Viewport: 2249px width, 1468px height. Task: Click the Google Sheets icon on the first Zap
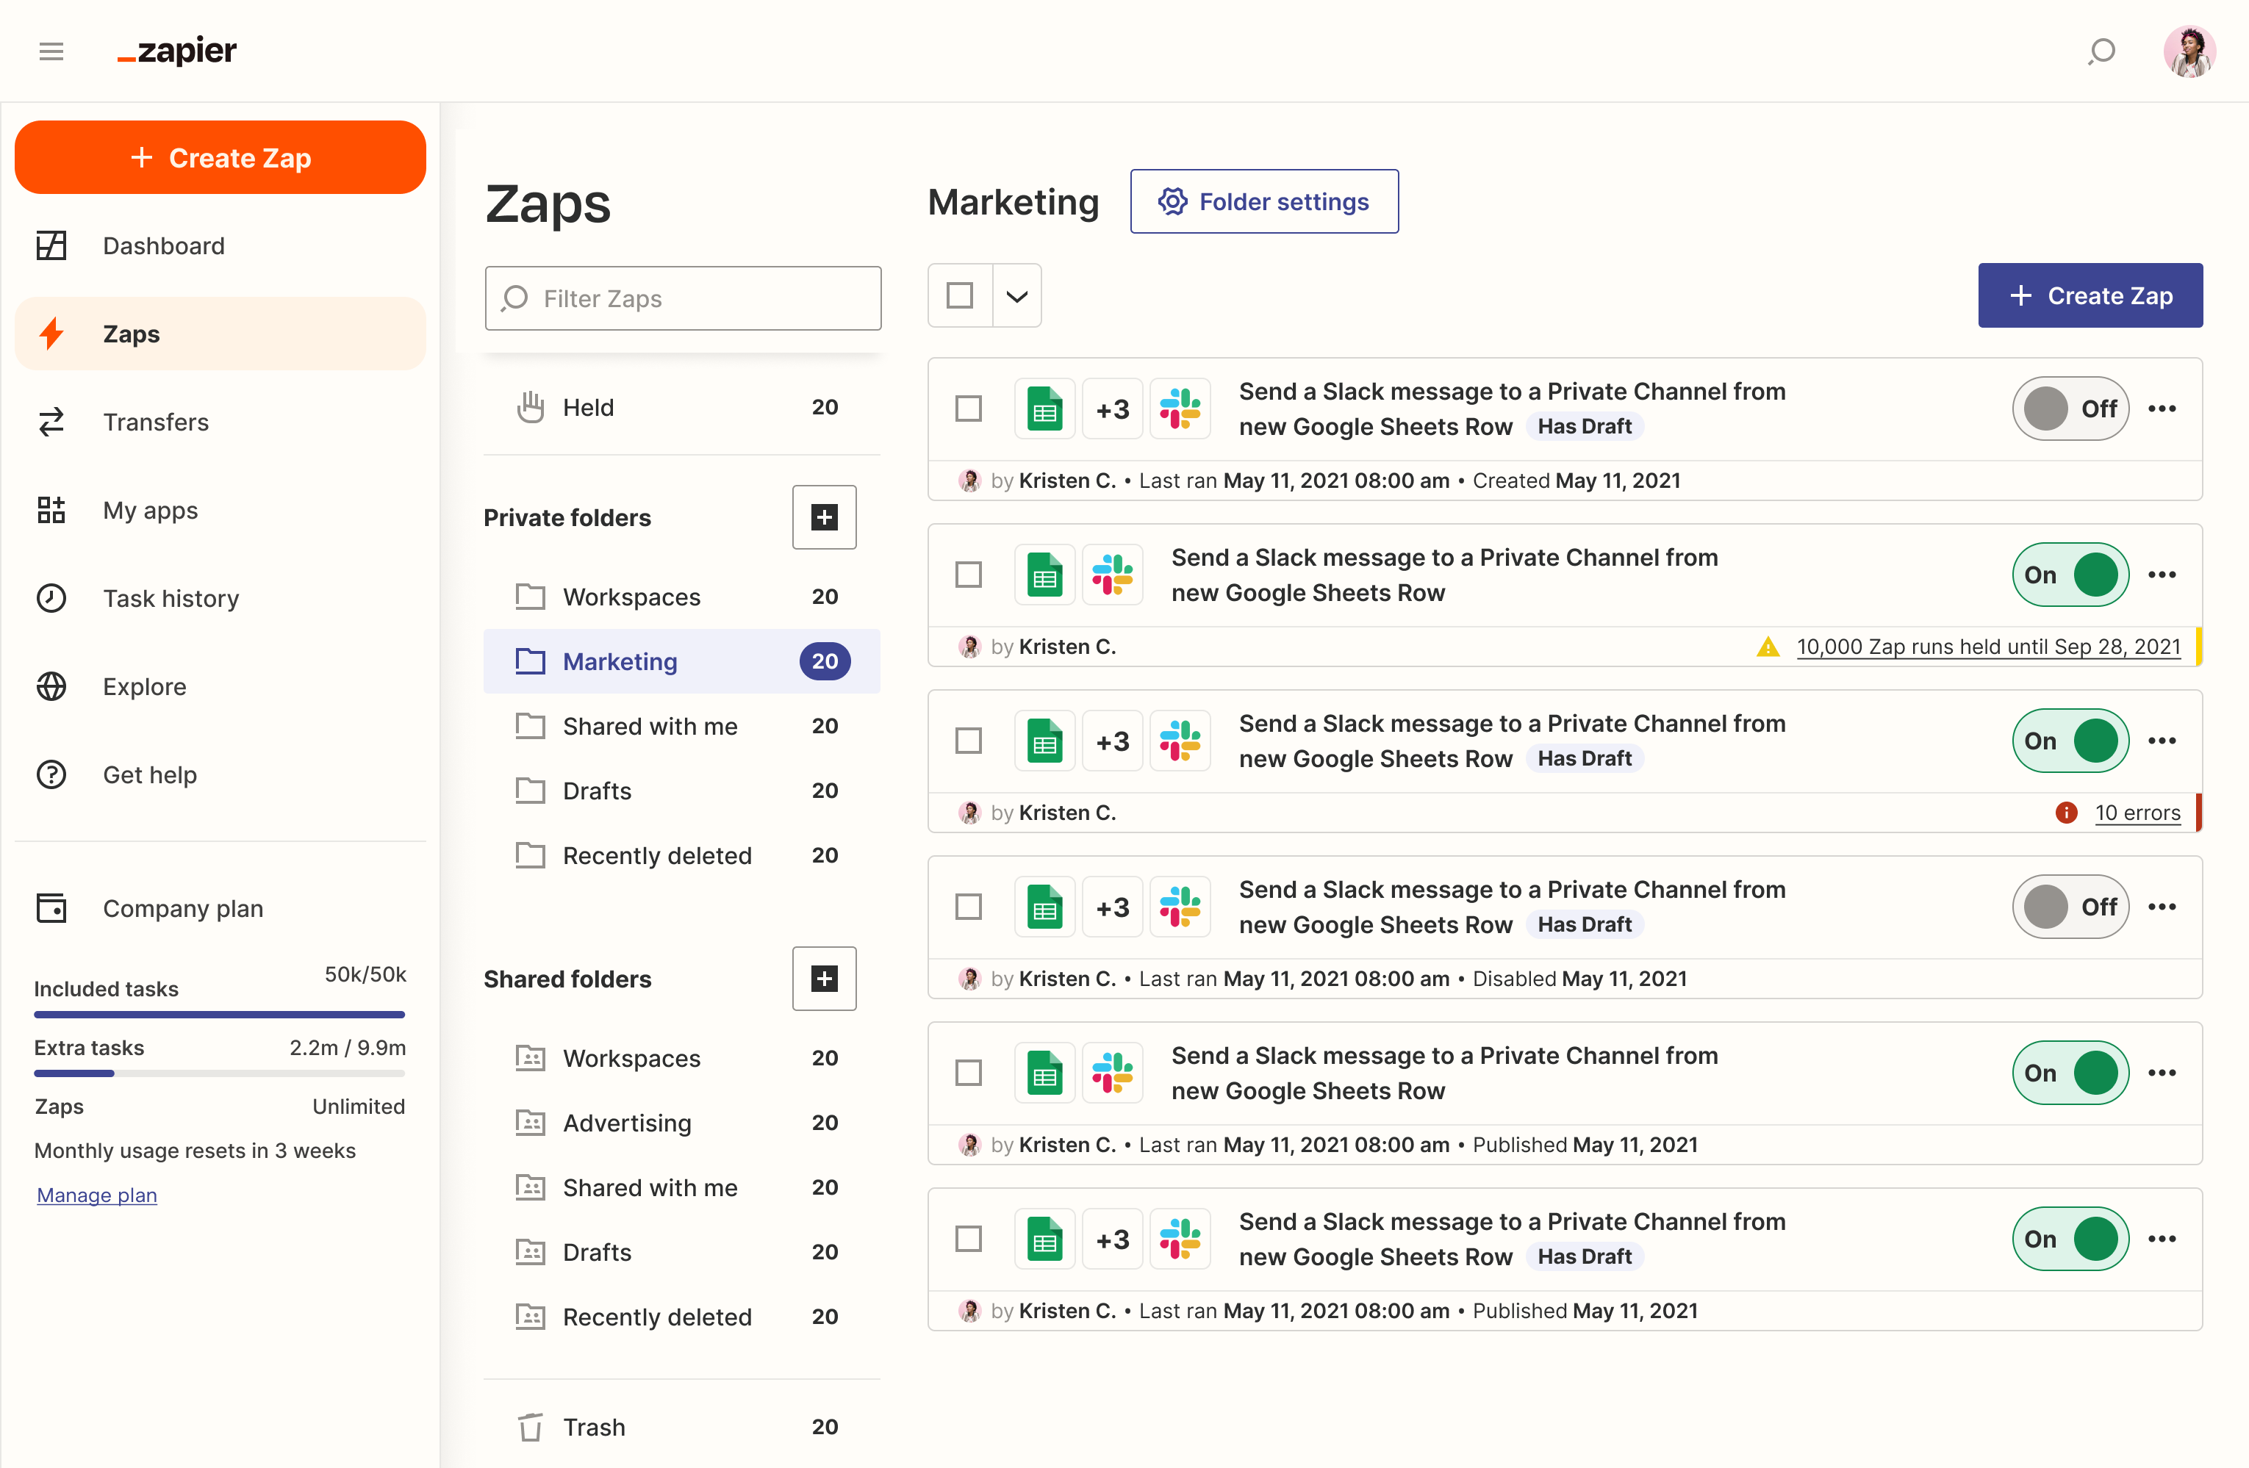tap(1044, 408)
